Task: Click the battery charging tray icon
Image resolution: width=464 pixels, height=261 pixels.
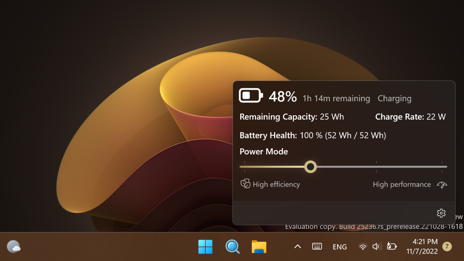Action: coord(391,246)
